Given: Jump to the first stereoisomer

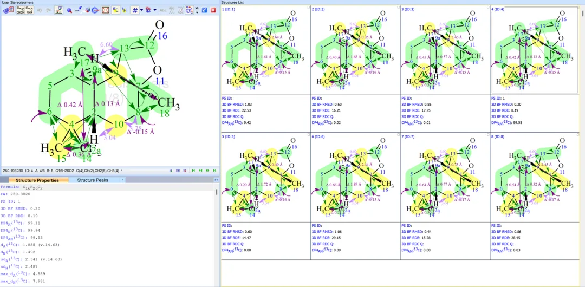Looking at the screenshot, I should click(x=193, y=171).
